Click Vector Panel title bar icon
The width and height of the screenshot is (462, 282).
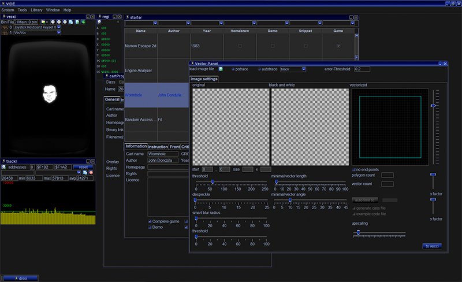click(192, 64)
